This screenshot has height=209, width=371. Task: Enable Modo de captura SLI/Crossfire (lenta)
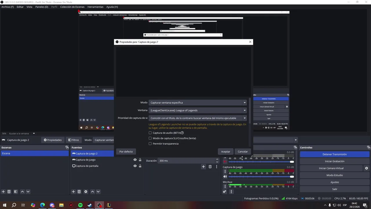coord(150,138)
